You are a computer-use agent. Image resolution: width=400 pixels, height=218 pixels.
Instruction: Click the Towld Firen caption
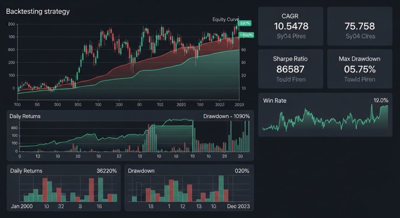point(291,79)
